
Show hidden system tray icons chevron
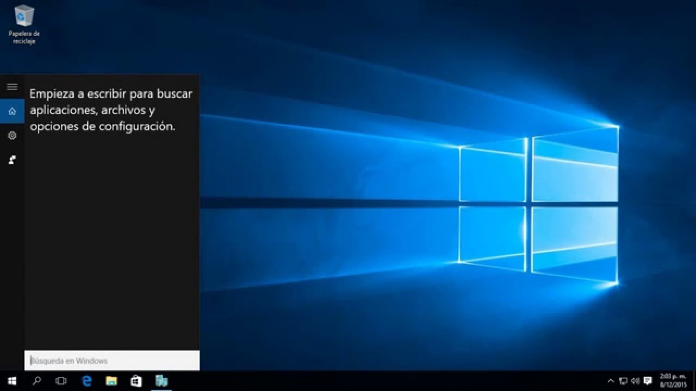(611, 381)
